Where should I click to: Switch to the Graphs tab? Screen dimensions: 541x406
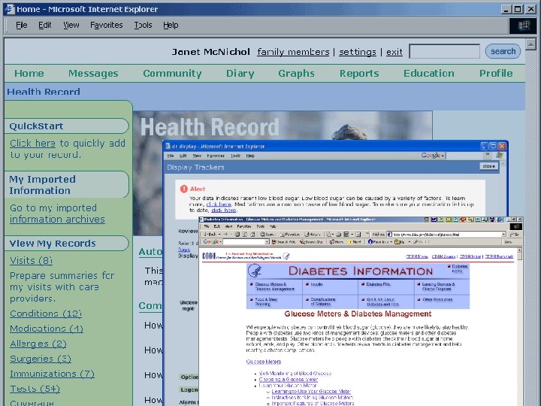[x=296, y=73]
